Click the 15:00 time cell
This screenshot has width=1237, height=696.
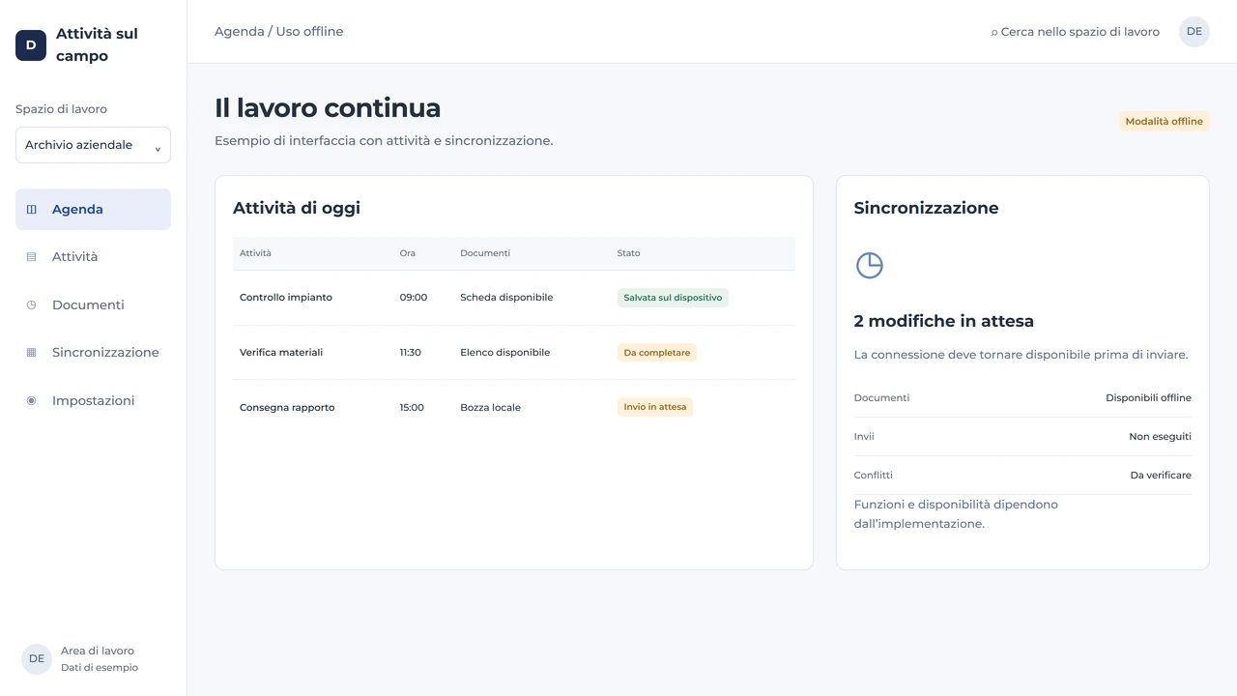coord(412,408)
